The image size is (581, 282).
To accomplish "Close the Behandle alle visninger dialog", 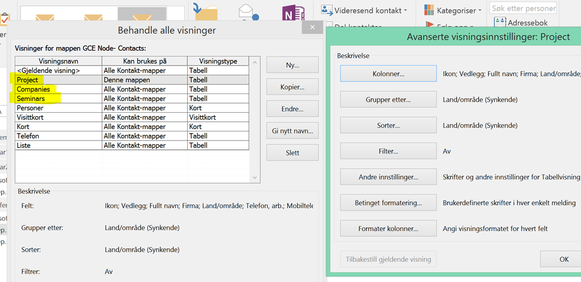I will coord(312,29).
